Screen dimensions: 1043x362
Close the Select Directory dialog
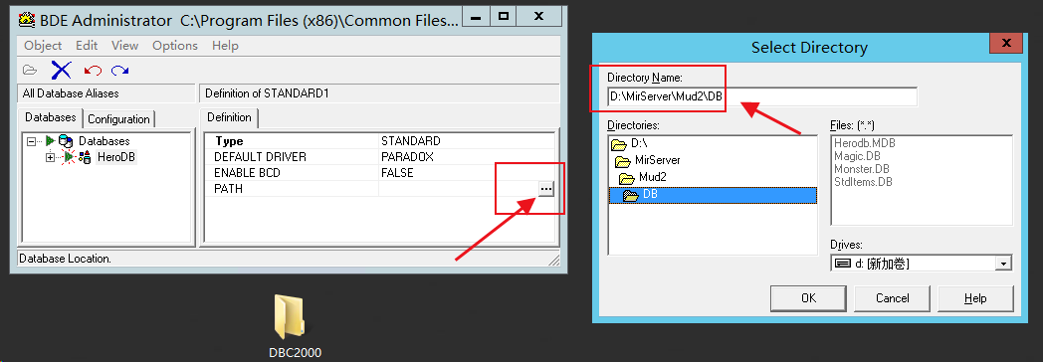pyautogui.click(x=1006, y=43)
